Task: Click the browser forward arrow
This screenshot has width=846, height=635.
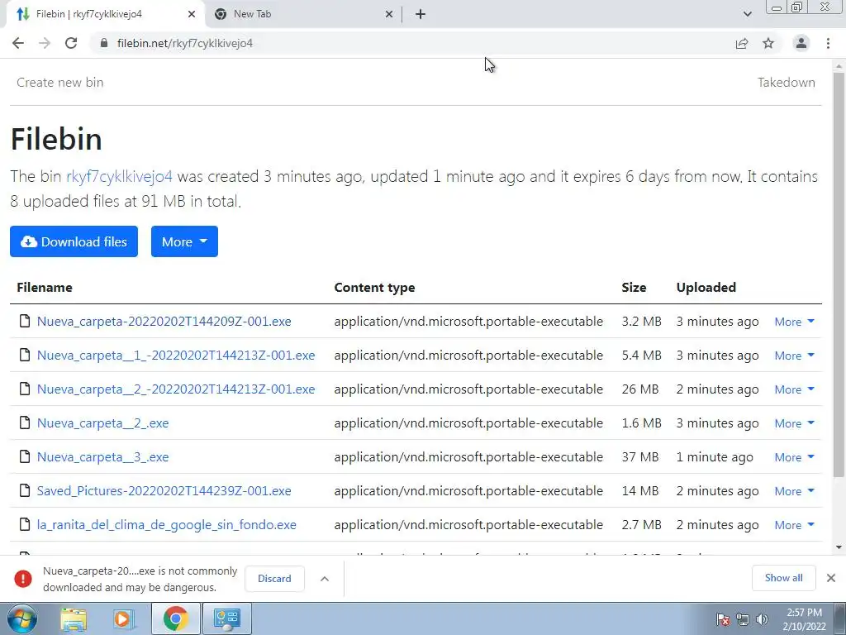Action: pos(45,43)
